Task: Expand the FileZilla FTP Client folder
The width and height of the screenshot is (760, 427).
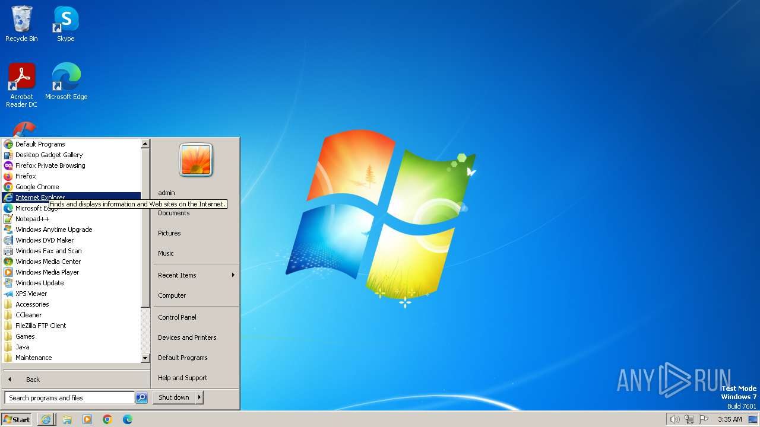Action: tap(71, 326)
